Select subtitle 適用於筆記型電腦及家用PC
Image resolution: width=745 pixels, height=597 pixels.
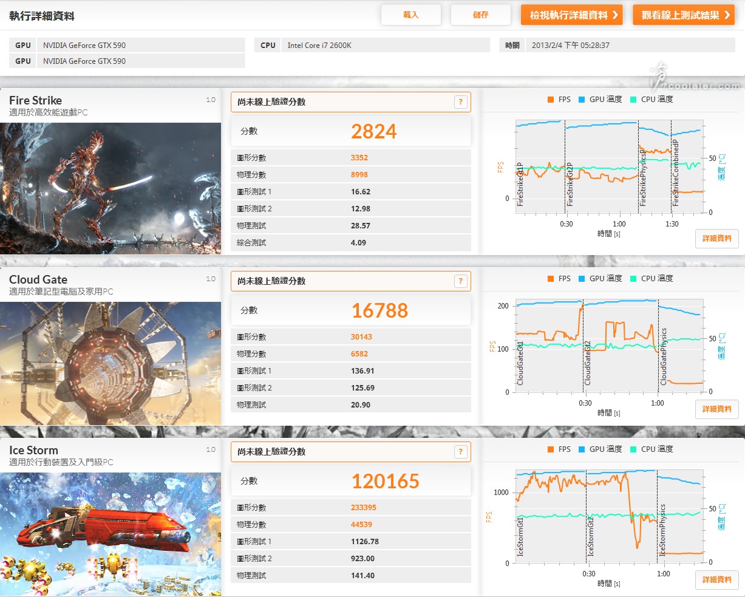tap(61, 292)
